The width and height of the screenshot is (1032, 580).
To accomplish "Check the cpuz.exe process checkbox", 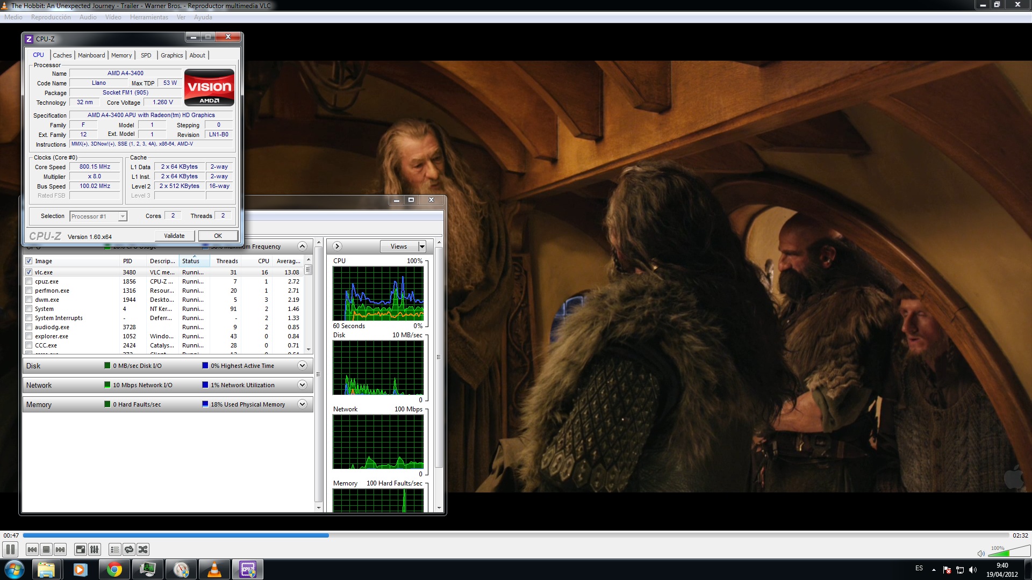I will click(x=29, y=281).
